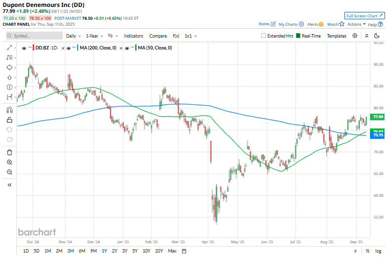The width and height of the screenshot is (386, 257).
Task: Click the f(x) expressions button
Action: pos(176,36)
